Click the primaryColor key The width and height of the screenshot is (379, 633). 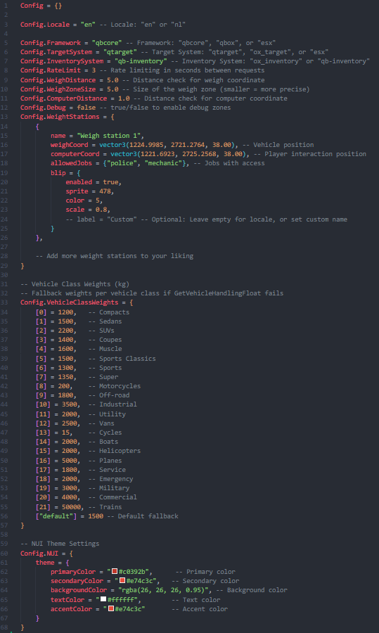[73, 572]
